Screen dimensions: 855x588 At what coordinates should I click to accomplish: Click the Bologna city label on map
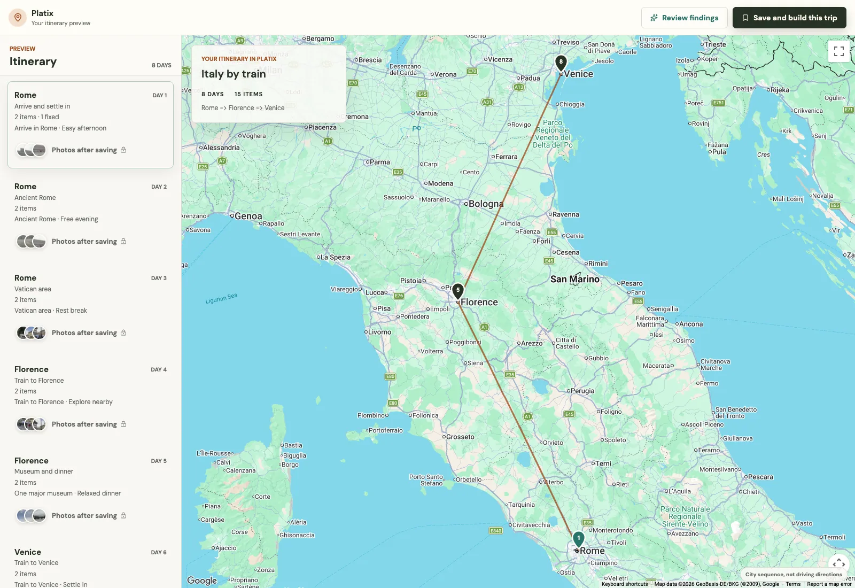tap(486, 204)
